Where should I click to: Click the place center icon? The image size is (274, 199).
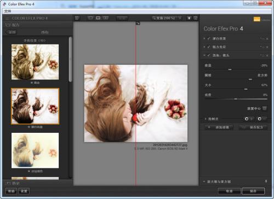(x=265, y=108)
